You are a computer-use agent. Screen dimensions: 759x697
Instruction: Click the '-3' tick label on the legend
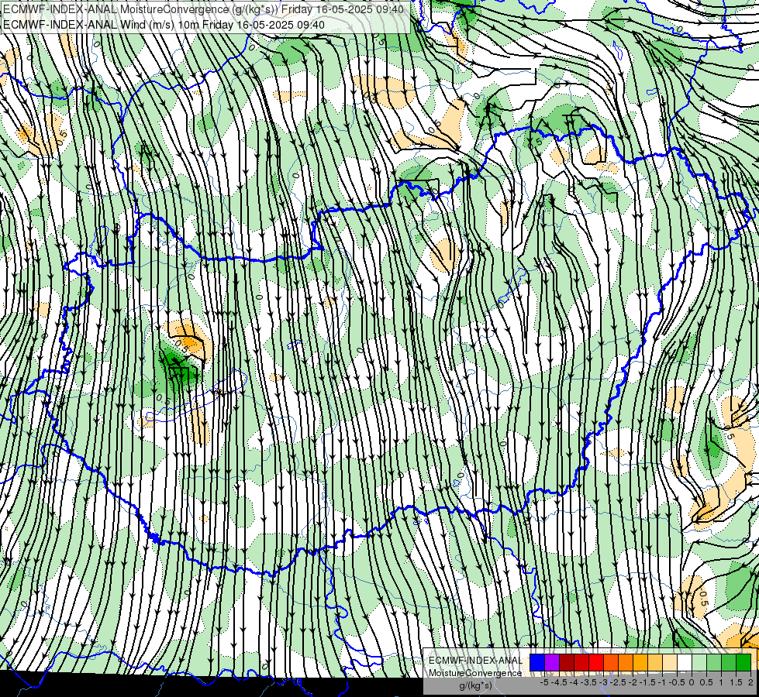point(603,682)
